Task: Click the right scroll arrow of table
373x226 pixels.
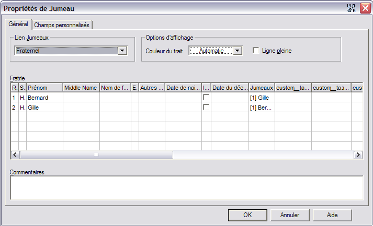Action: tap(358, 155)
